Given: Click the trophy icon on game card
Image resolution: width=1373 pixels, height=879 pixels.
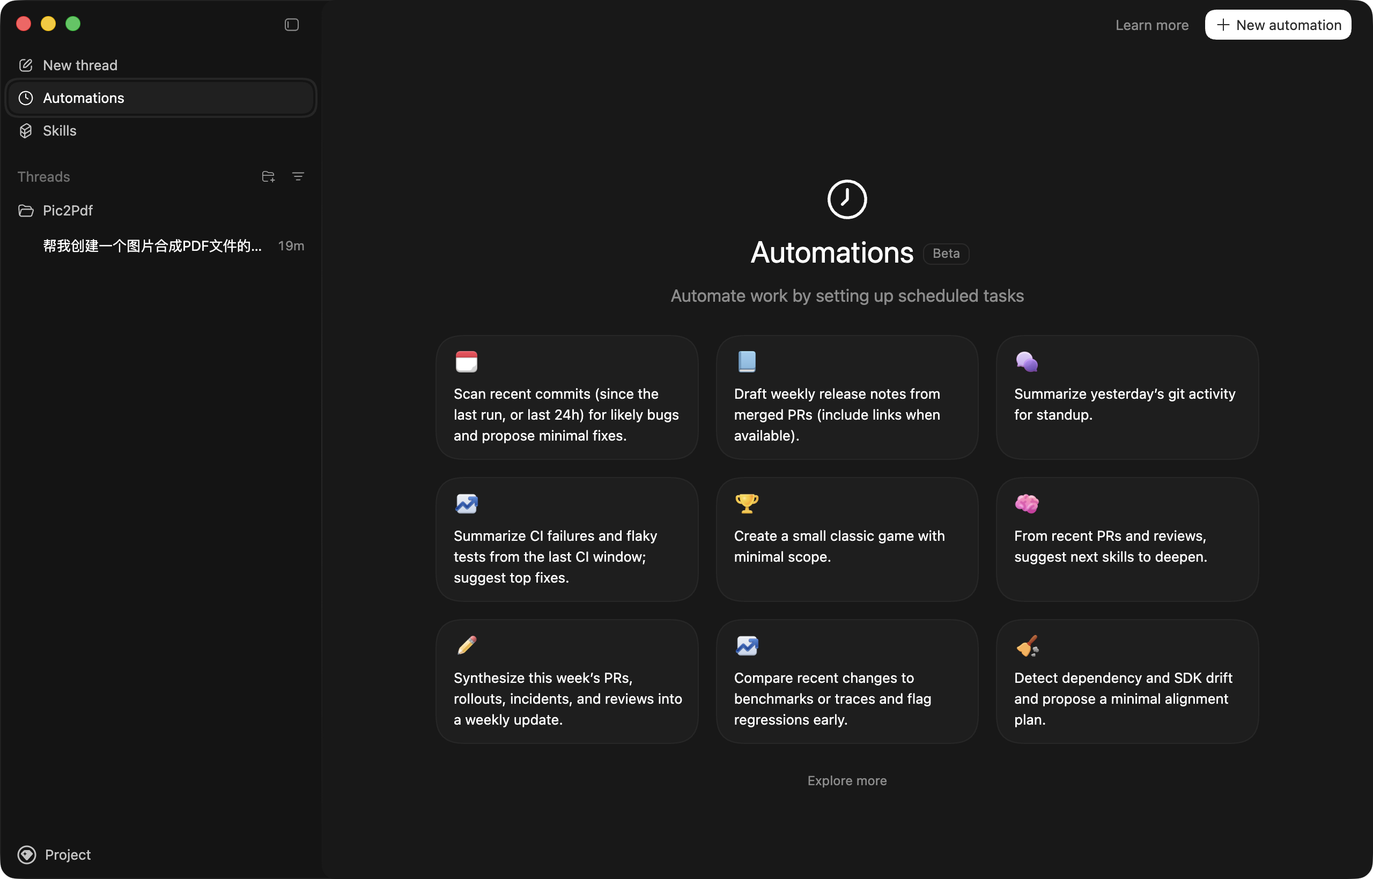Looking at the screenshot, I should click(747, 503).
